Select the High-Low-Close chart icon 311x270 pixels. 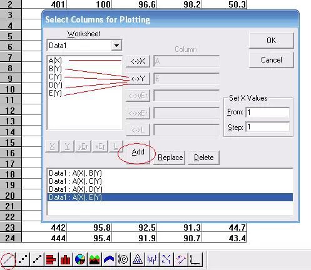(x=152, y=259)
